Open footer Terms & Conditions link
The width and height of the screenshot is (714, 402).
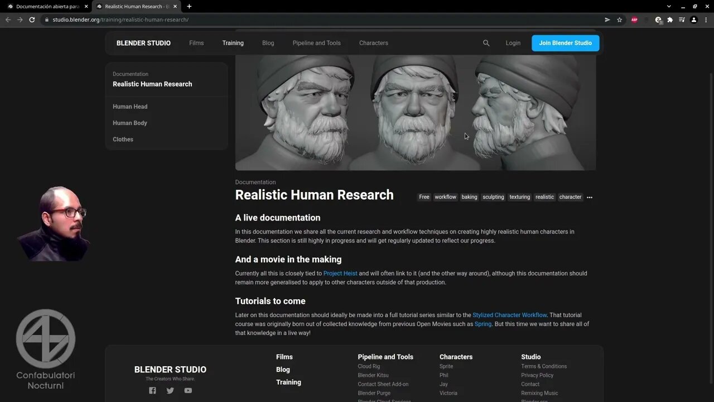pos(544,366)
